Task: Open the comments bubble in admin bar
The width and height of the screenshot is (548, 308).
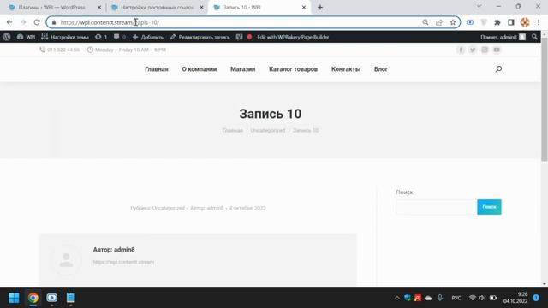Action: (x=120, y=37)
